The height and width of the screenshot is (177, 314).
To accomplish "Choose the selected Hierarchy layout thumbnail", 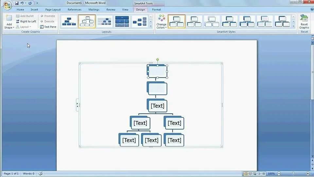I will [87, 22].
